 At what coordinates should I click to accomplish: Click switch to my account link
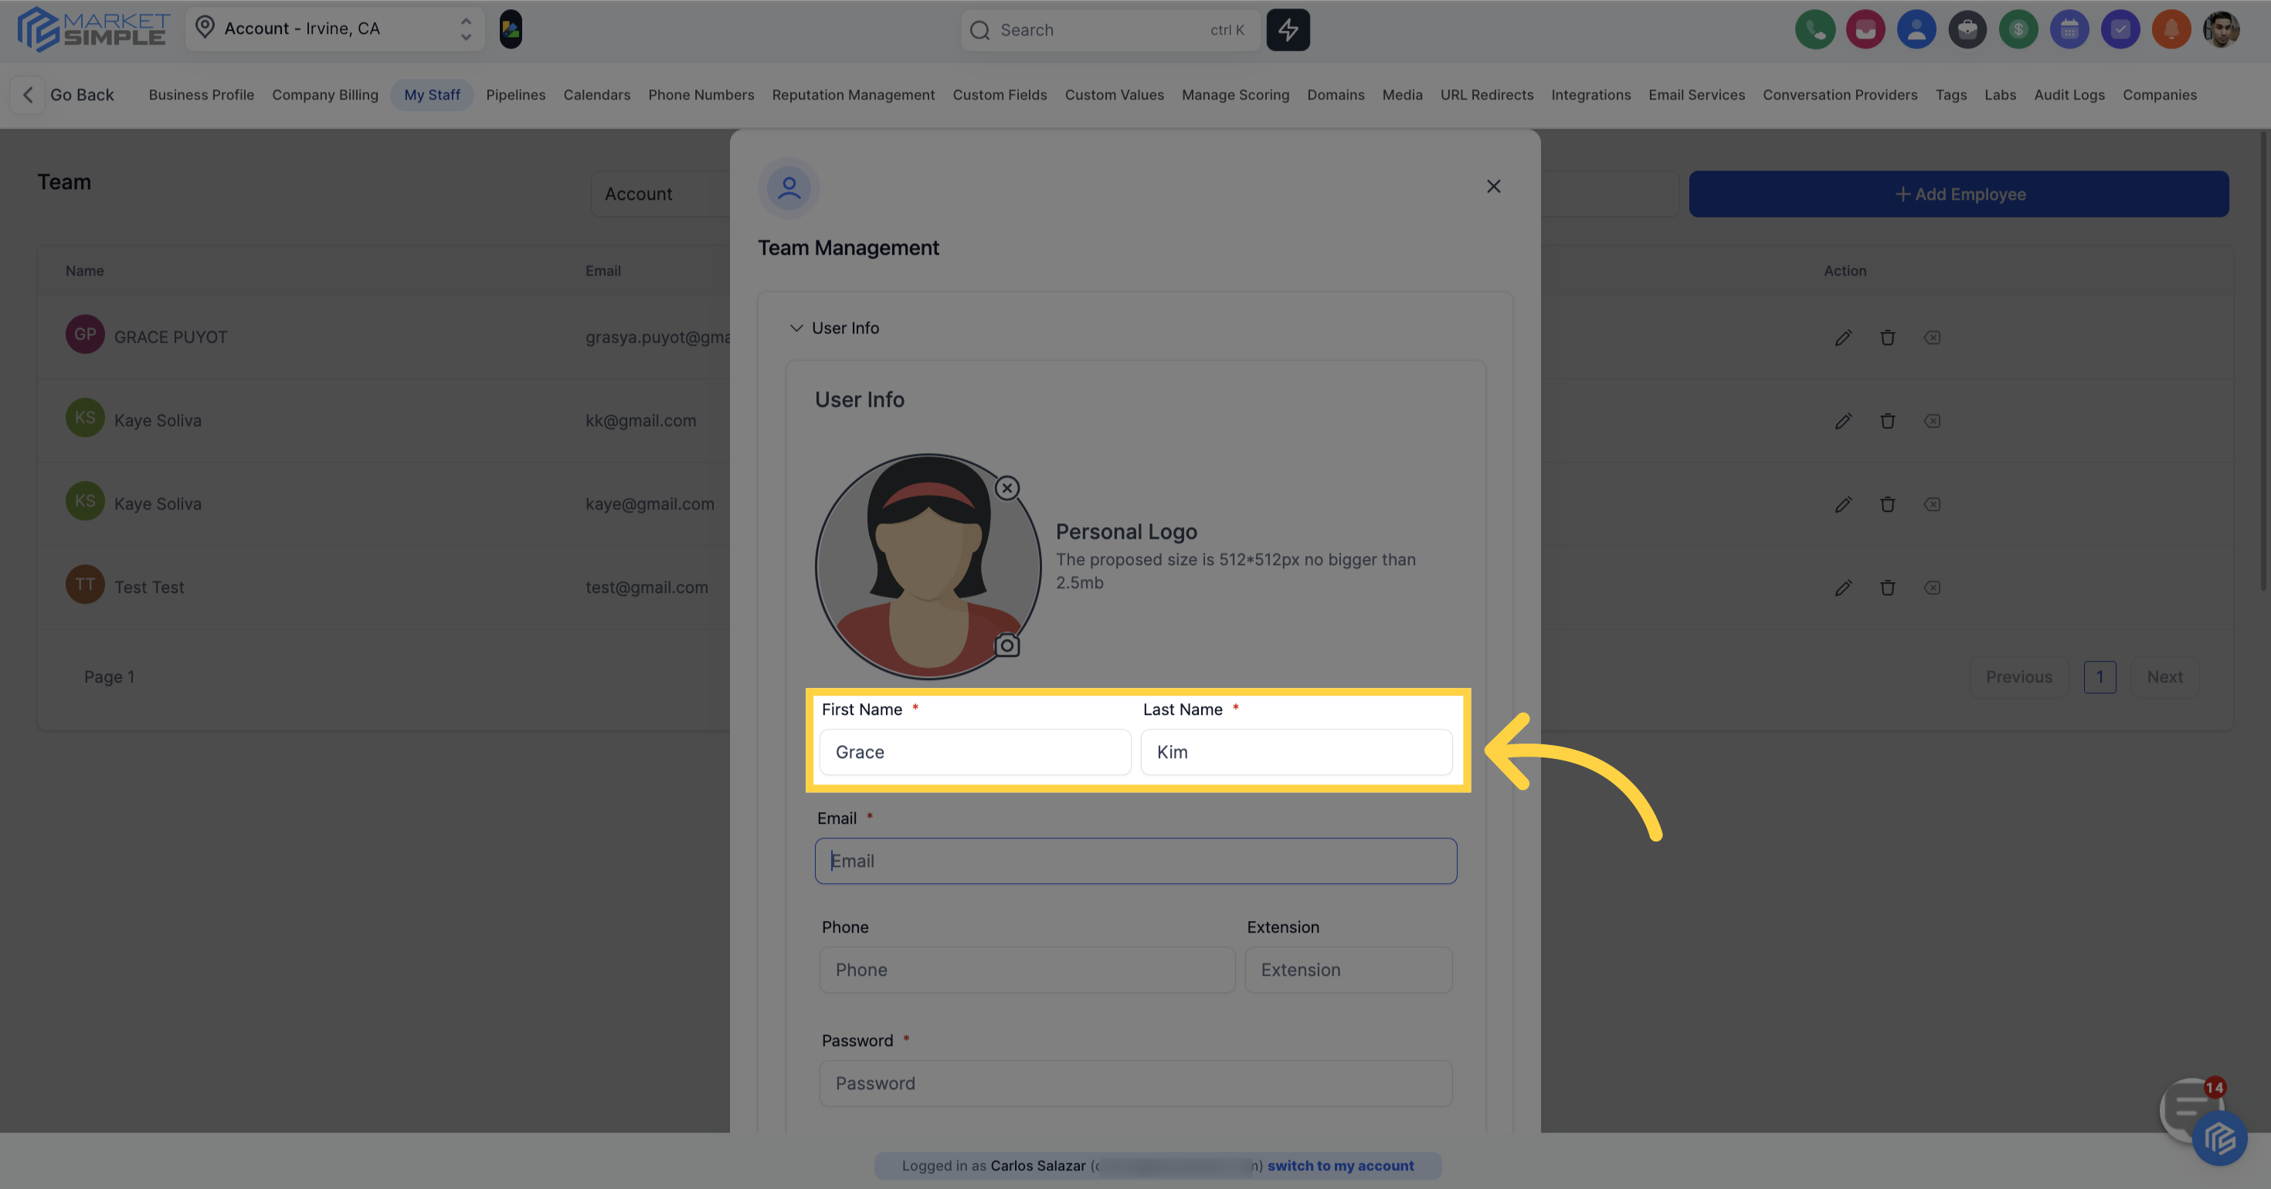click(x=1340, y=1165)
